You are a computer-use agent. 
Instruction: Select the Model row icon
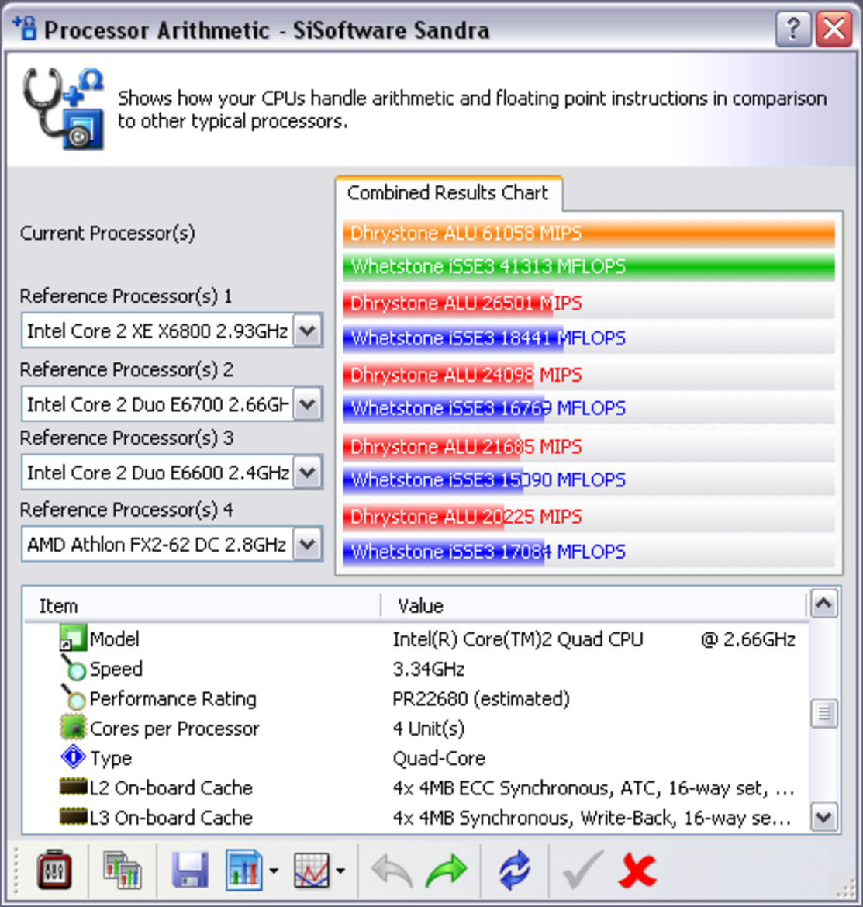(x=74, y=638)
